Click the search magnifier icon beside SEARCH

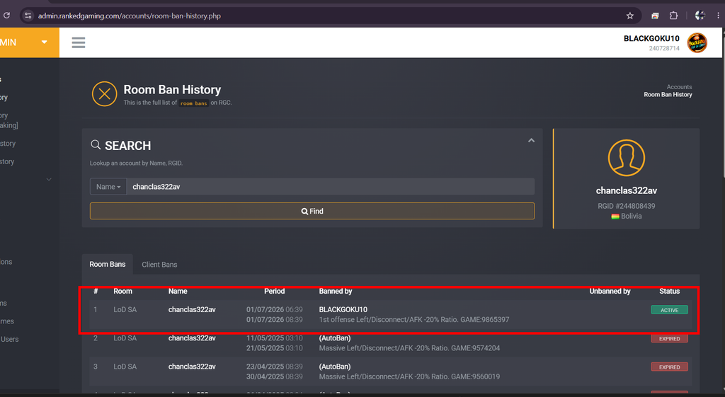96,144
